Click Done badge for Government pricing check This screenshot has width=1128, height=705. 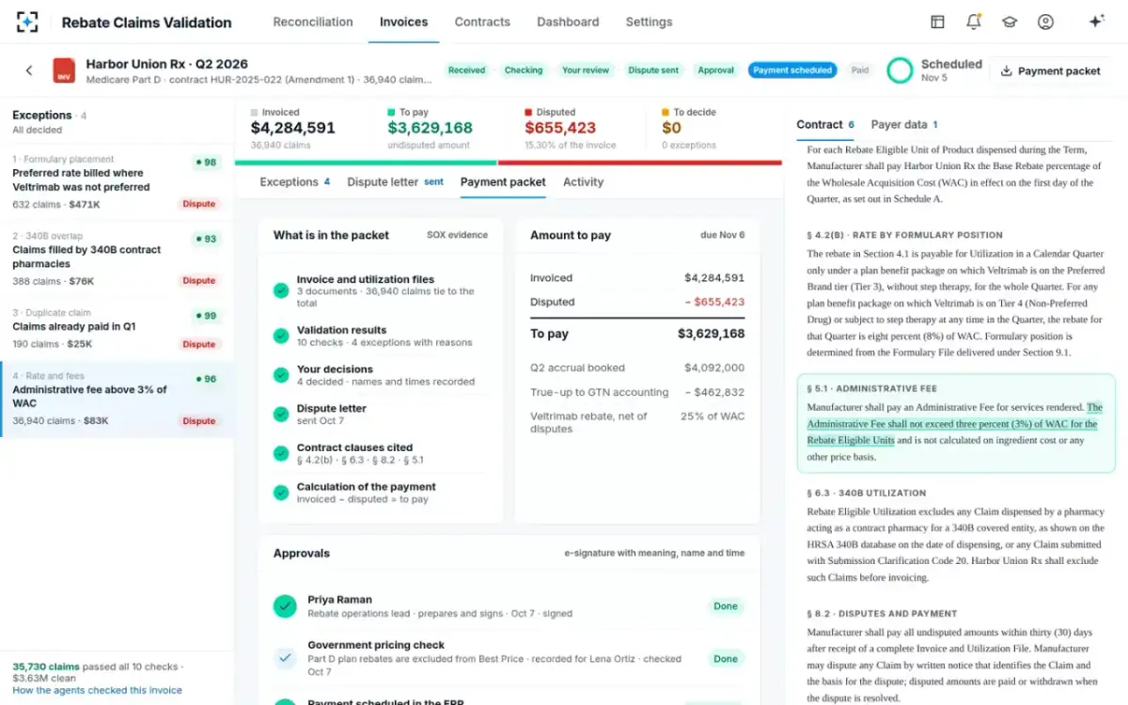[x=726, y=659]
